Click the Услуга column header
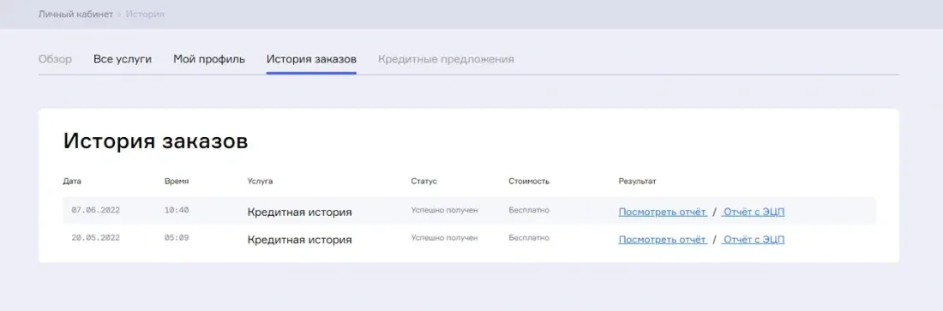Image resolution: width=943 pixels, height=311 pixels. (x=260, y=181)
